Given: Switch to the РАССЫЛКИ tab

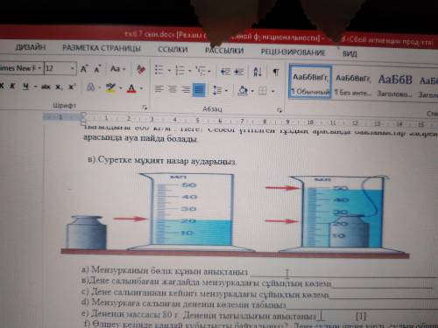Looking at the screenshot, I should [224, 51].
